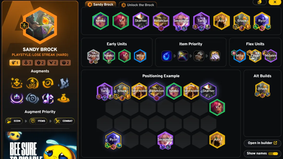
Task: Click the ECON augment priority pill
Action: pyautogui.click(x=14, y=121)
